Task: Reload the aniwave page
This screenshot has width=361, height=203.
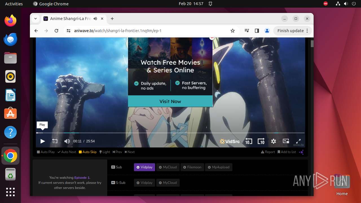Action: [56, 31]
